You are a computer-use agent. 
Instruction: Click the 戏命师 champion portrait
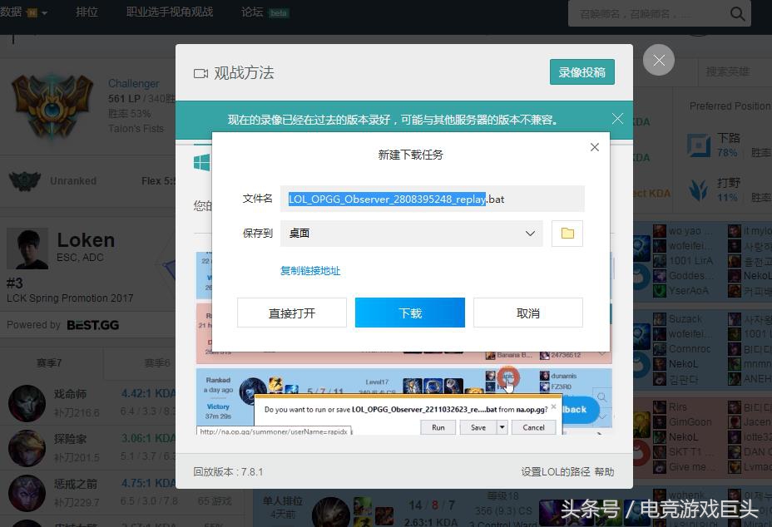pos(25,403)
